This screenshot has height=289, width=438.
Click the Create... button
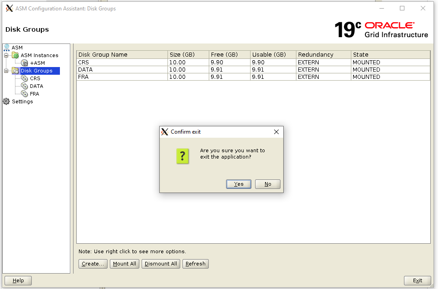click(x=93, y=264)
